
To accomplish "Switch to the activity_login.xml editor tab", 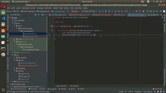I will coord(57,15).
